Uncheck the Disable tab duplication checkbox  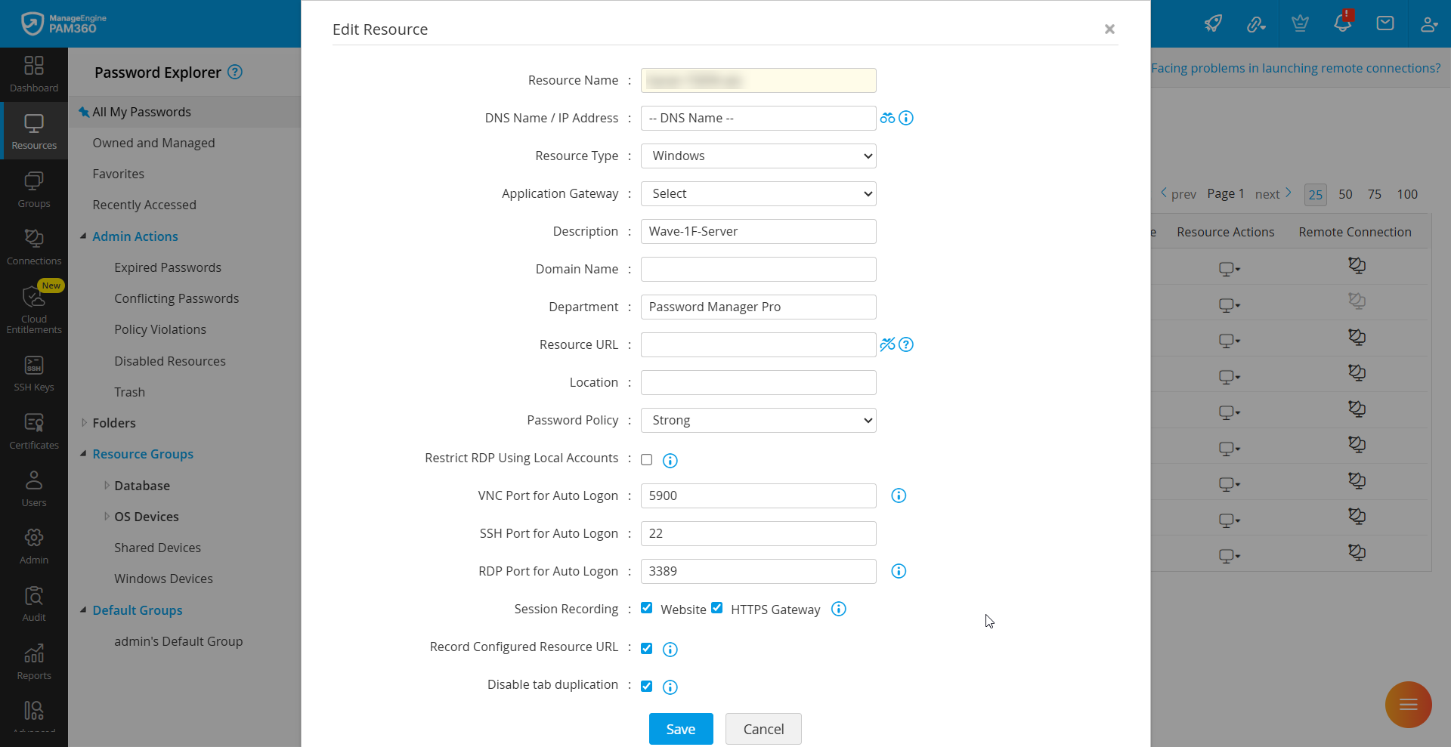click(647, 686)
